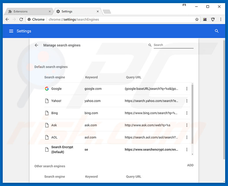This screenshot has height=186, width=228.
Task: Click the browser back arrow button
Action: pos(7,20)
